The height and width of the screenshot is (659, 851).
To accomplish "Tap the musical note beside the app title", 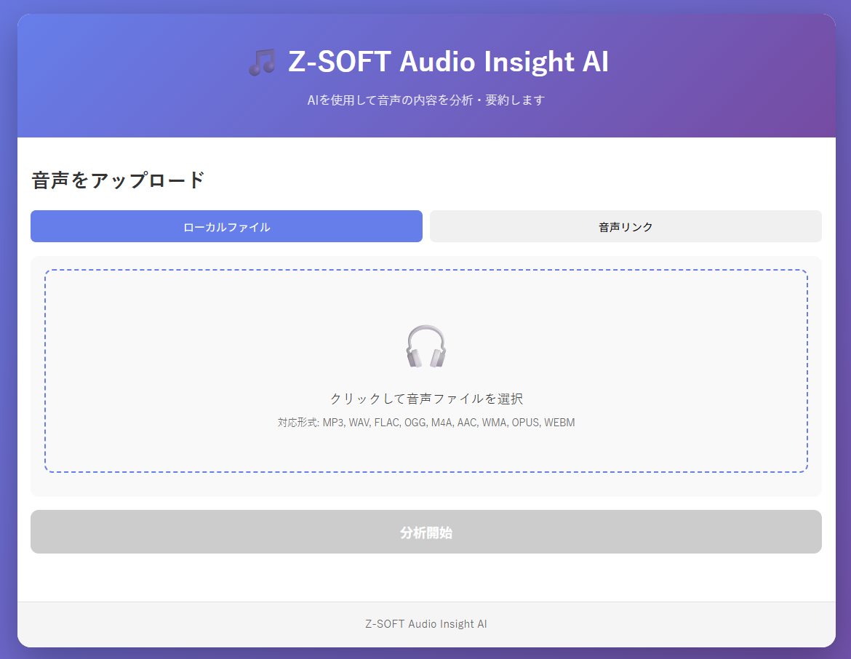I will (x=261, y=61).
